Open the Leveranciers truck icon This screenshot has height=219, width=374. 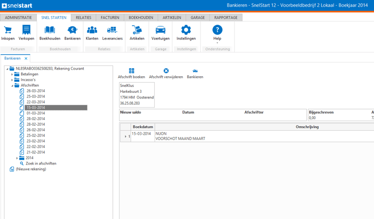click(x=112, y=30)
